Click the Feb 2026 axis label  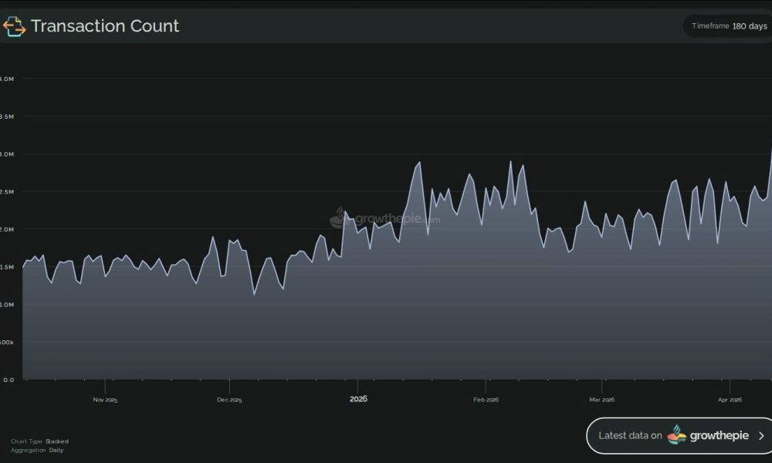coord(485,400)
